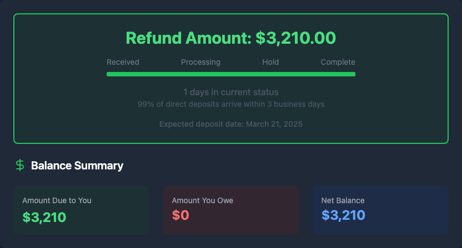Select the Processing status step label
Screen dimensions: 462x248
(200, 62)
